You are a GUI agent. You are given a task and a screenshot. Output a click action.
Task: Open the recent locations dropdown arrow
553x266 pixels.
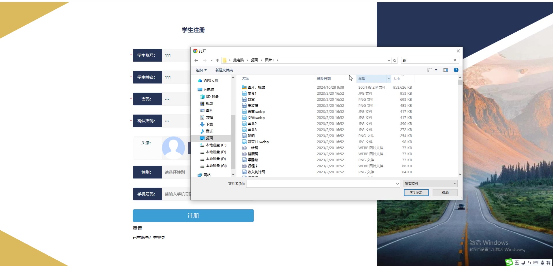pyautogui.click(x=211, y=60)
